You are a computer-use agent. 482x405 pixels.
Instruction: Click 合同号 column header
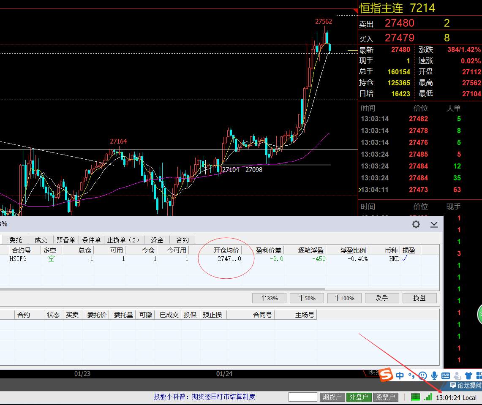click(262, 315)
